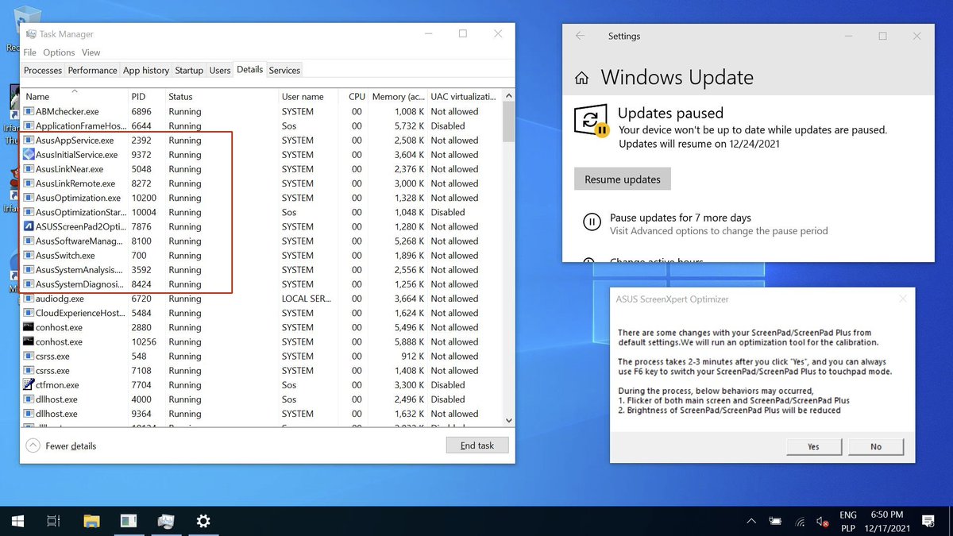This screenshot has width=953, height=536.
Task: Sort by the Status column header
Action: click(221, 96)
